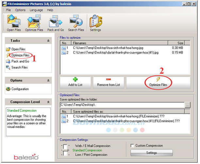Click the save folder path field
200x164 pixels.
122,105
